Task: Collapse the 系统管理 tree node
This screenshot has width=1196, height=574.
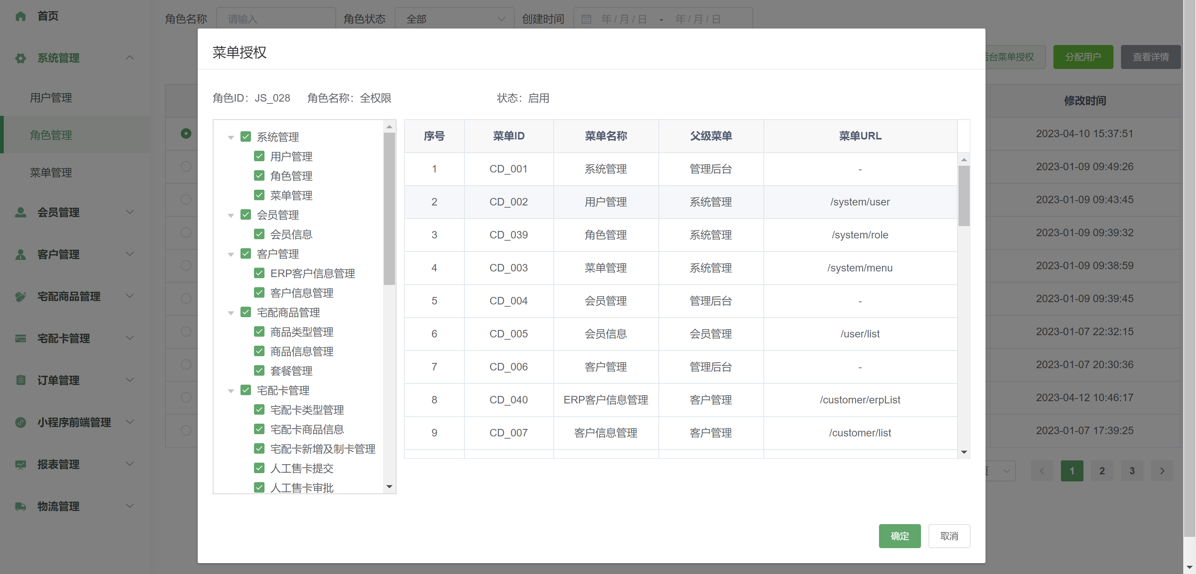Action: (231, 137)
